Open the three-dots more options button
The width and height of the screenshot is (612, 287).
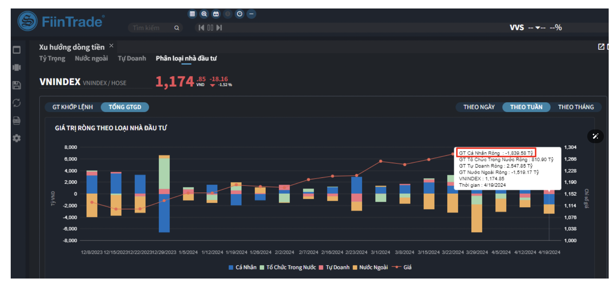point(251,14)
